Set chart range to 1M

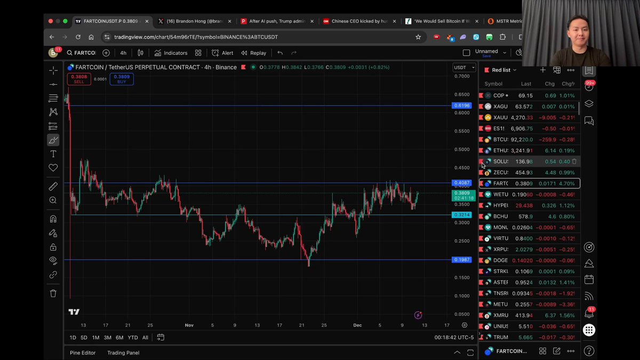pos(95,338)
